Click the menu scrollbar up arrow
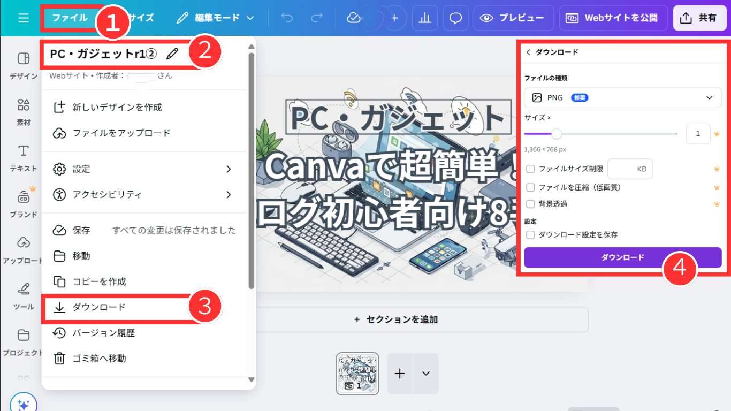 (252, 47)
